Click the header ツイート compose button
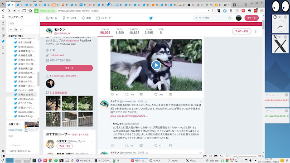The height and width of the screenshot is (163, 290). pyautogui.click(x=251, y=18)
